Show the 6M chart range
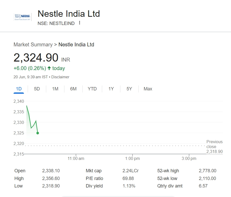This screenshot has height=197, width=231. click(73, 89)
